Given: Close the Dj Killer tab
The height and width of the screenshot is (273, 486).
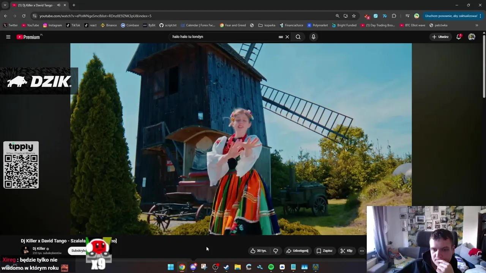Looking at the screenshot, I should click(65, 5).
